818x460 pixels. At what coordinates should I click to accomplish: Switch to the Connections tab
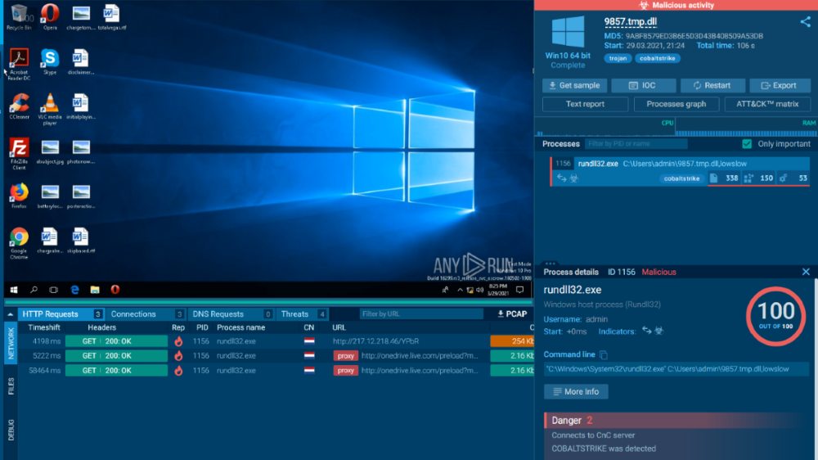(146, 314)
